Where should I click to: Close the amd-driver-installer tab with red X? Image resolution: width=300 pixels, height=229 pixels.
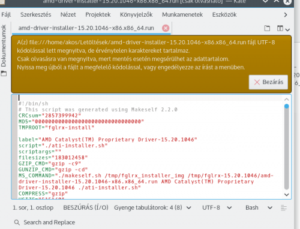point(166,28)
